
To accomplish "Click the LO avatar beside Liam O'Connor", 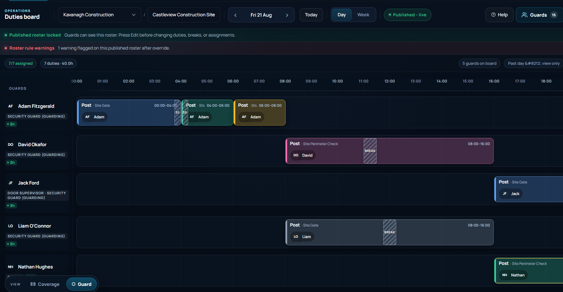I will 11,226.
